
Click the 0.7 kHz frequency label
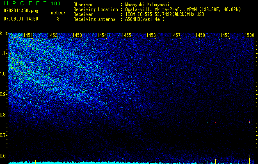tap(3, 135)
